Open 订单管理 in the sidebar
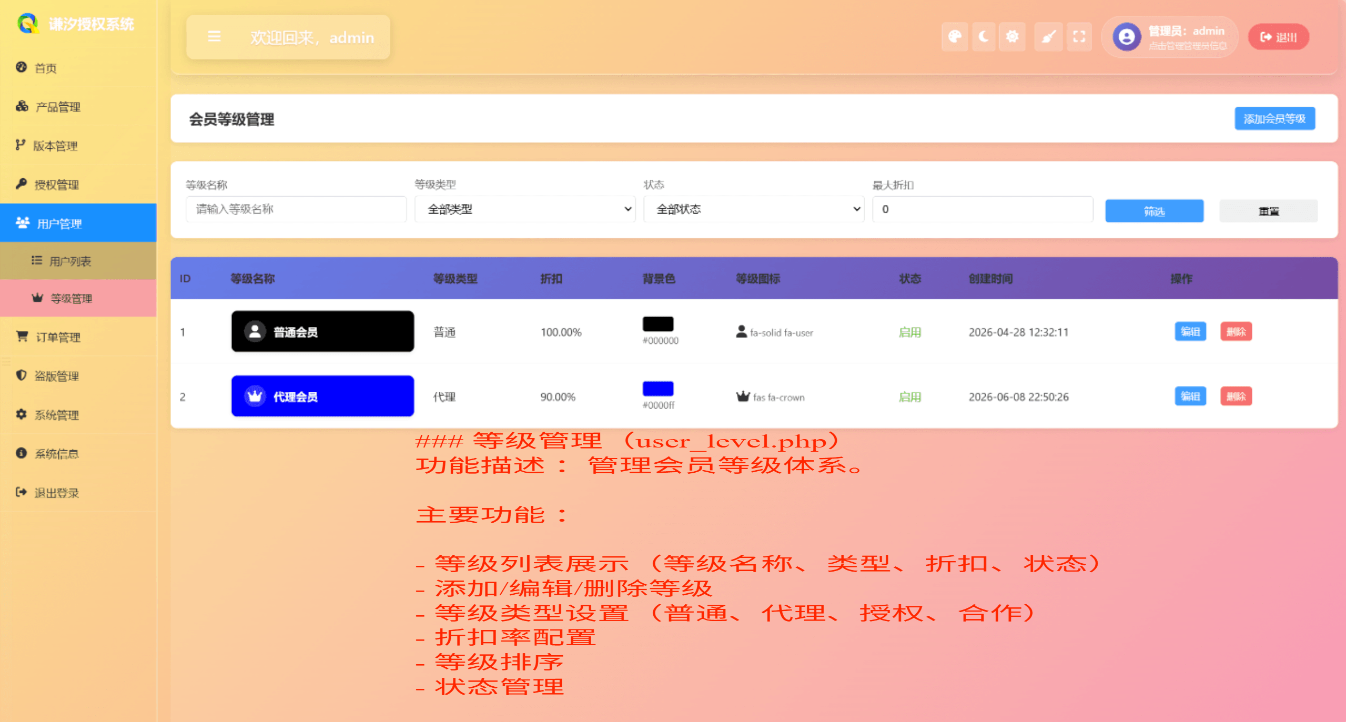Screen dimensions: 1346x722 click(78, 337)
